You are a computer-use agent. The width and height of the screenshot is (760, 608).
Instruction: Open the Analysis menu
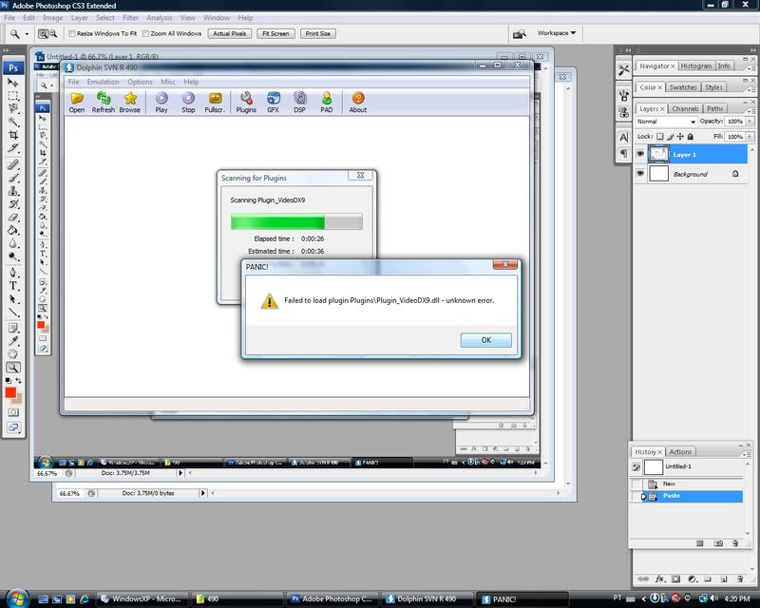(159, 18)
